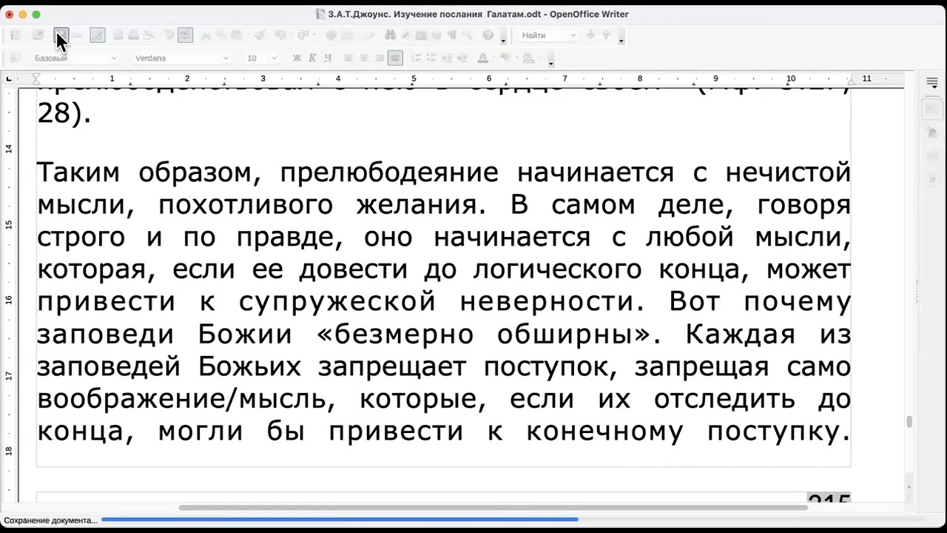The width and height of the screenshot is (947, 533).
Task: Click the horizontal scrollbar thumb
Action: [493, 508]
